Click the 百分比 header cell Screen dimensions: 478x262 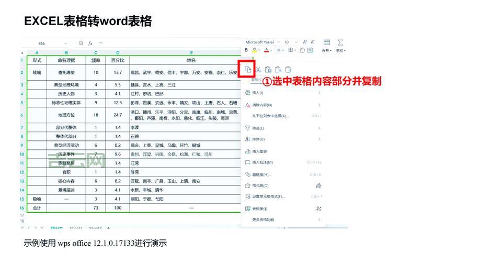click(118, 60)
